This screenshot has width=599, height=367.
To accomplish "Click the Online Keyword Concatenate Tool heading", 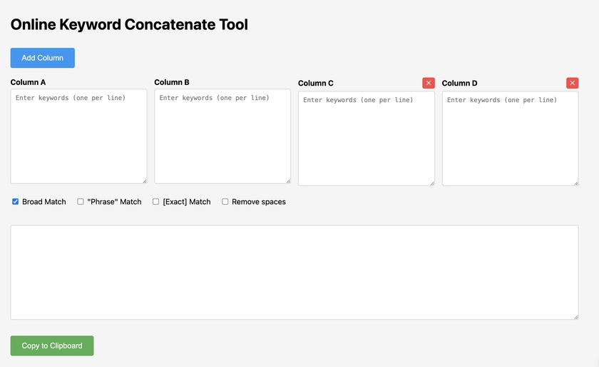I will [129, 24].
